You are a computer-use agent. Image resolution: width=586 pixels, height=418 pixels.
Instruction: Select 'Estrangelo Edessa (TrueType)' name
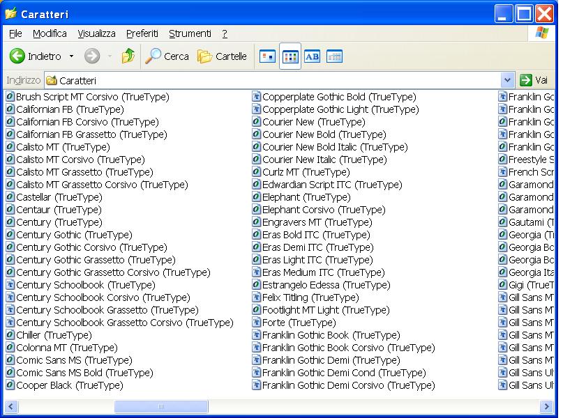coord(326,285)
